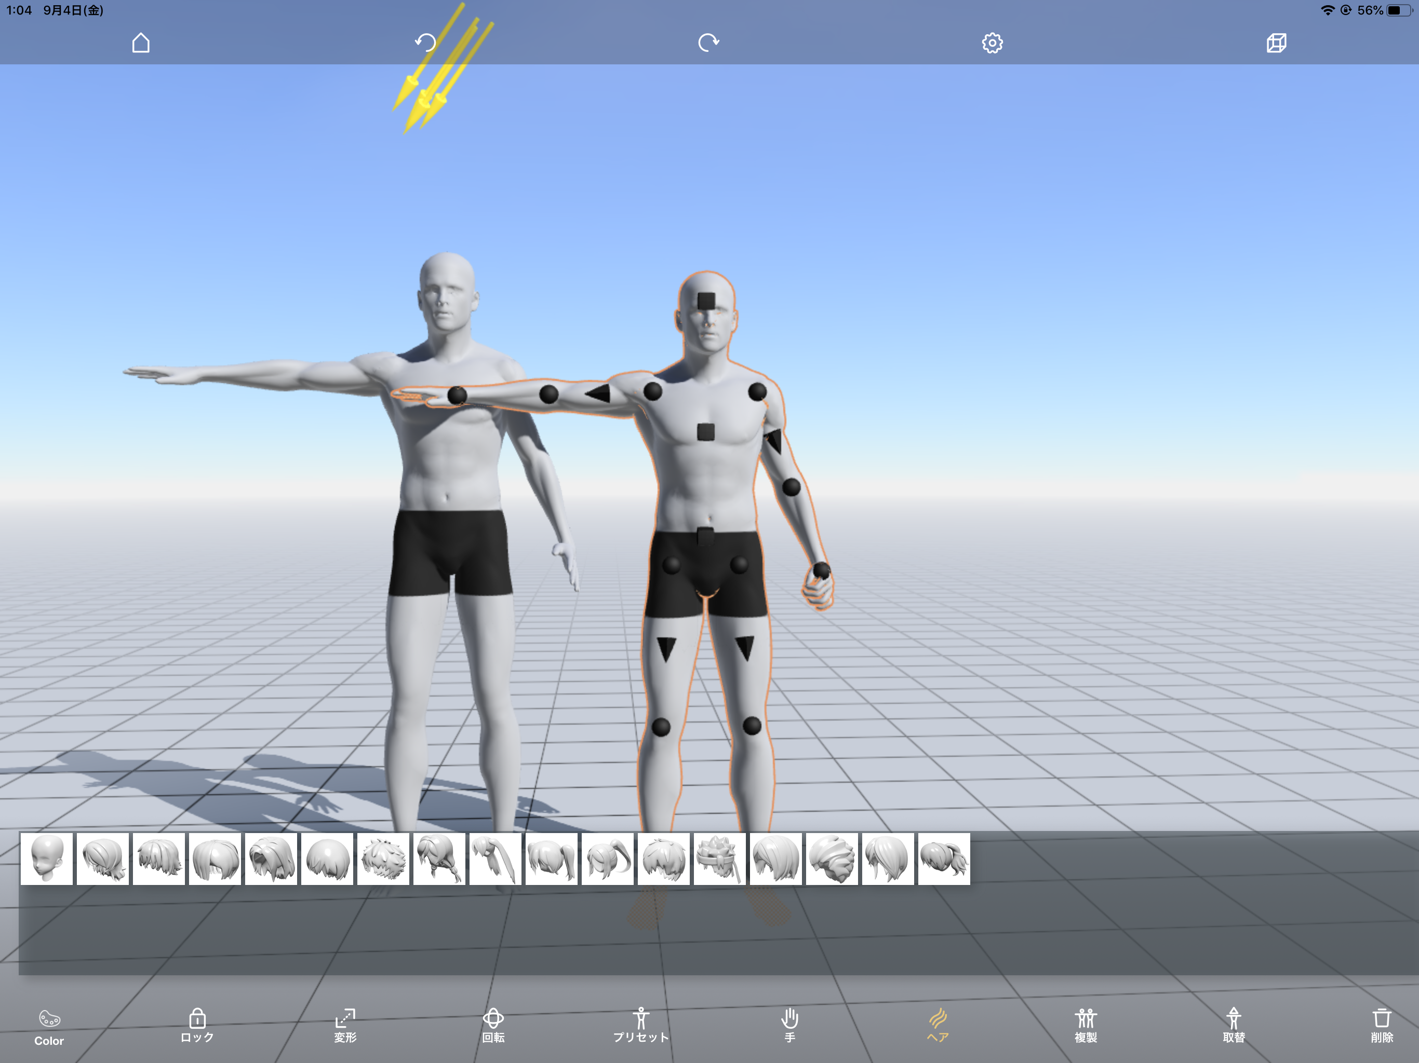
Task: Choose the second hair thumbnail, short swept style
Action: click(103, 859)
